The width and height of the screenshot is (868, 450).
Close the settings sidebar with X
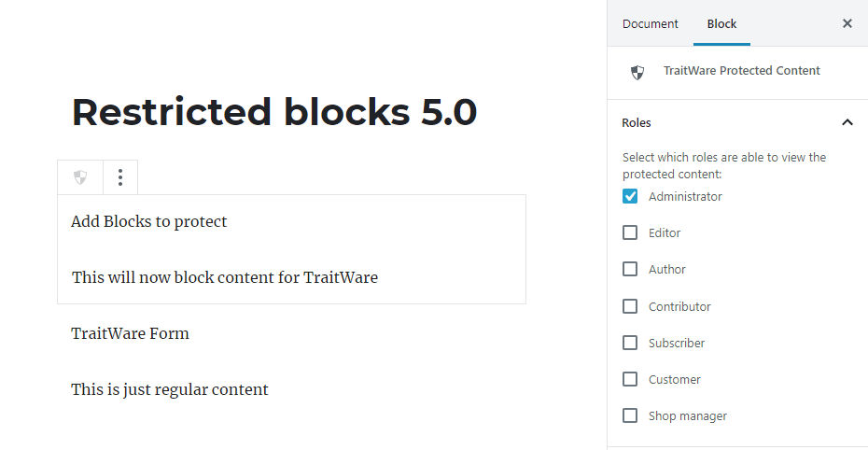tap(847, 23)
